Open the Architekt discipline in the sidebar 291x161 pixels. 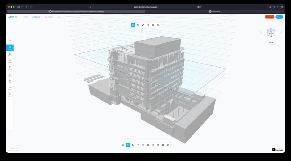pos(10,61)
